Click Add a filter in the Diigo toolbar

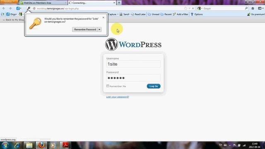tap(181, 14)
